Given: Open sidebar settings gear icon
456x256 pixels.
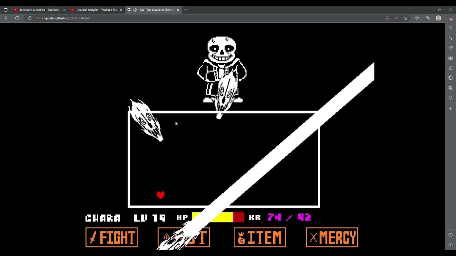Looking at the screenshot, I should [x=450, y=245].
